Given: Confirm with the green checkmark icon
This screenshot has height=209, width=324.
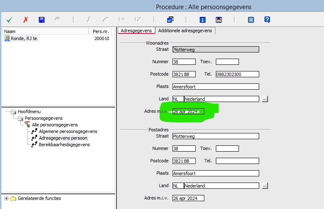Looking at the screenshot, I should coord(9,20).
